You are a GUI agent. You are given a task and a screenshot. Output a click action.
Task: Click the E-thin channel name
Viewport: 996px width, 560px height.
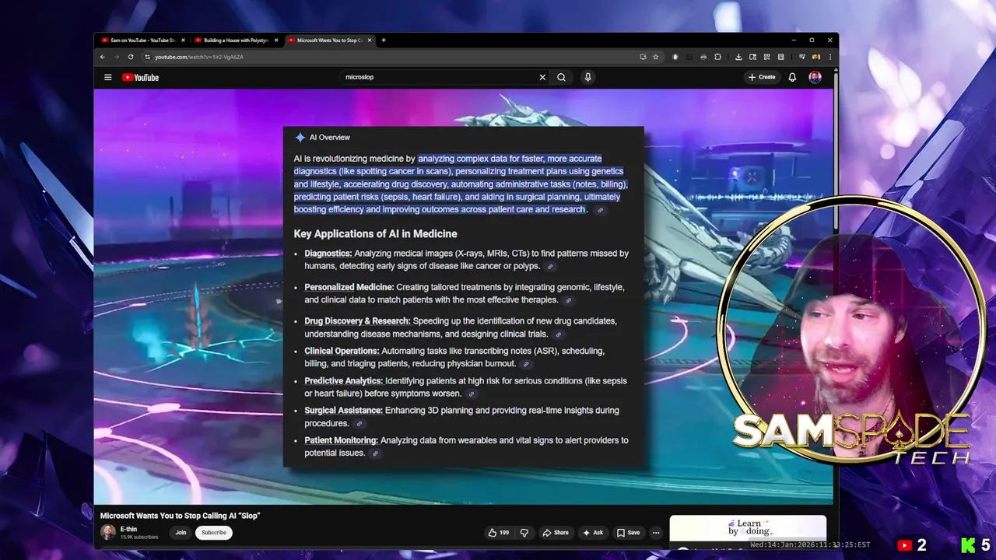pyautogui.click(x=128, y=529)
